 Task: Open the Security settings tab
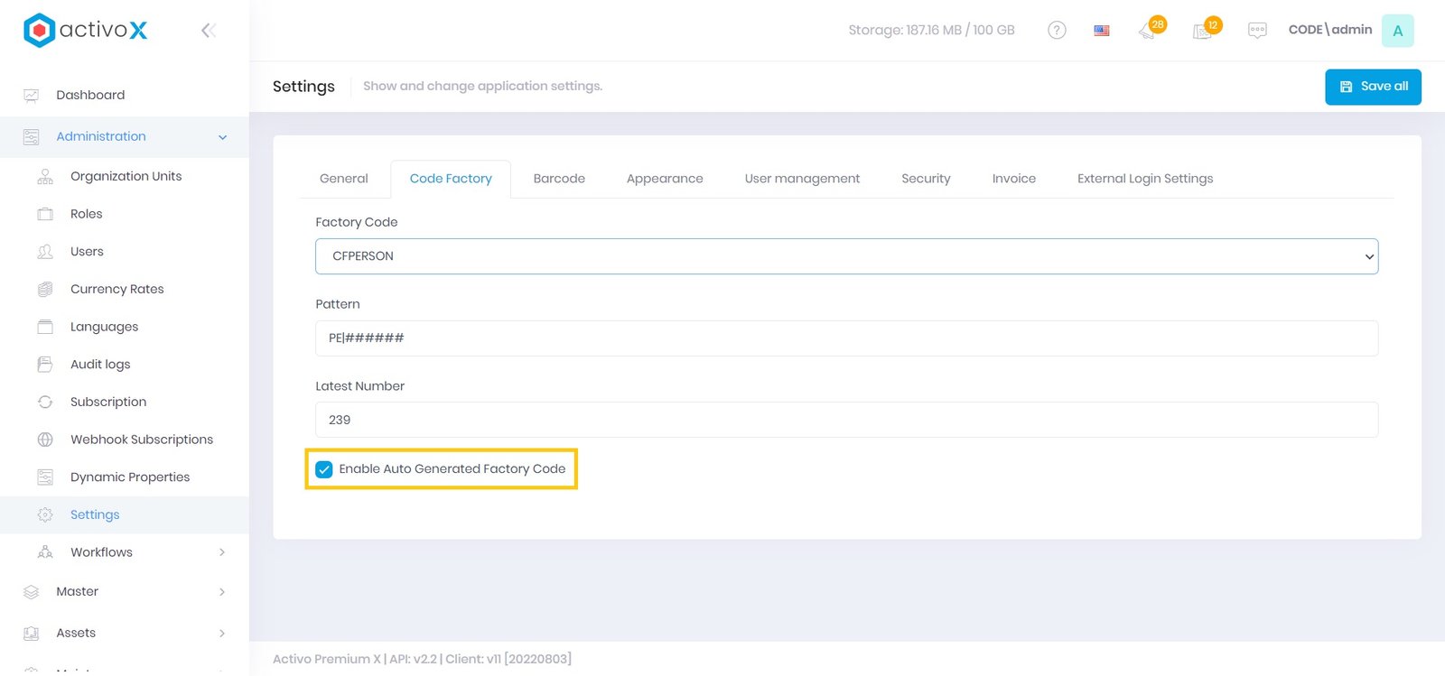926,179
